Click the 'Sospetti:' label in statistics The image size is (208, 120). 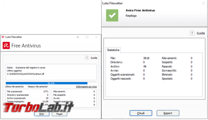pyautogui.click(x=167, y=62)
